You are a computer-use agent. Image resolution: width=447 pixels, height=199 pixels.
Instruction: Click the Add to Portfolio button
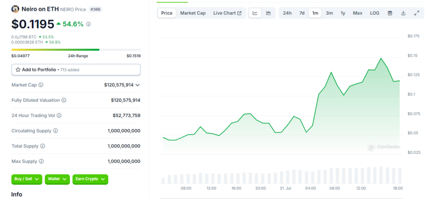[x=76, y=69]
